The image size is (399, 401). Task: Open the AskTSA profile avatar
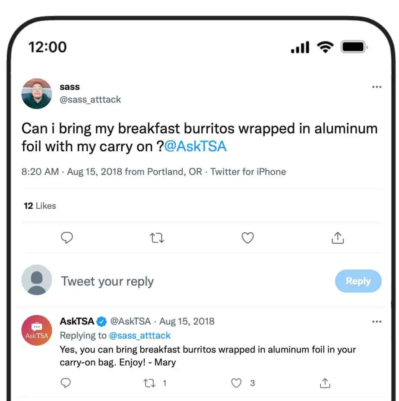[37, 331]
